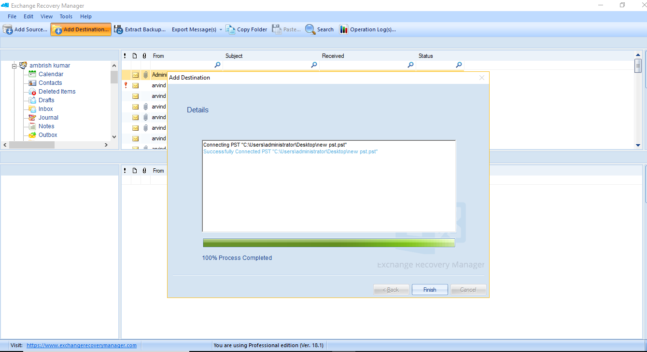
Task: Click the Outbox folder icon
Action: point(32,135)
